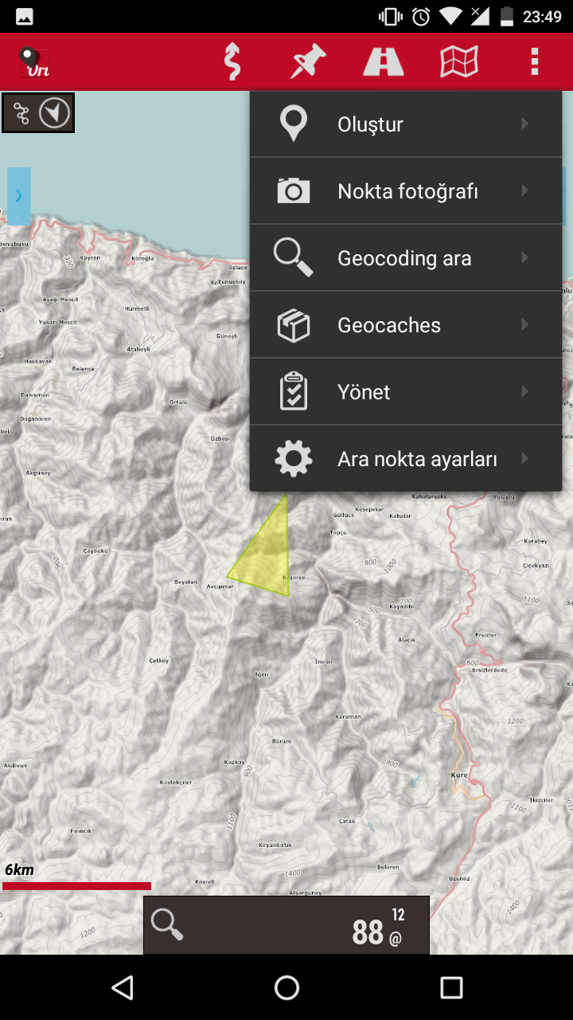The image size is (573, 1020).
Task: Tap the Karaman village label
Action: [349, 717]
